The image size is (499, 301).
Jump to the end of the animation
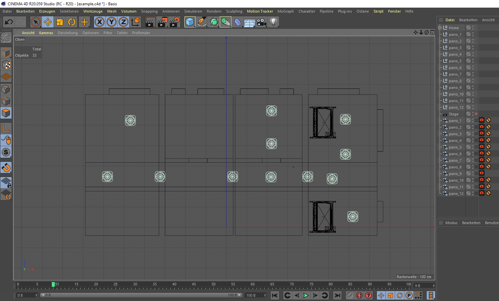(x=337, y=295)
